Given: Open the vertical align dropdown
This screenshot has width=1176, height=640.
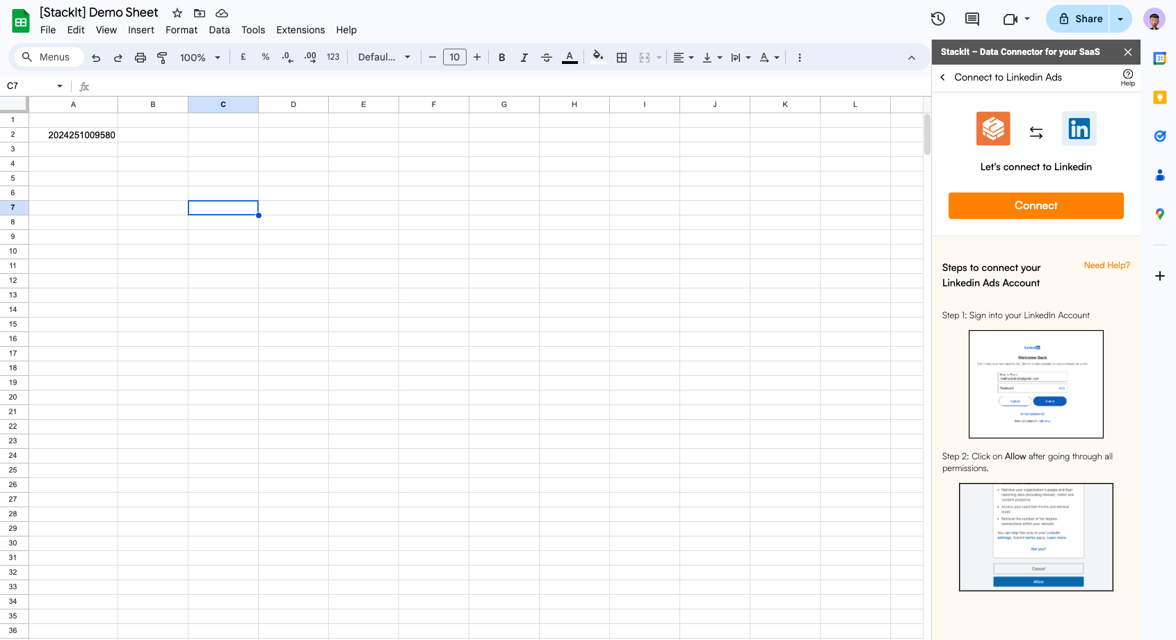Looking at the screenshot, I should 712,58.
